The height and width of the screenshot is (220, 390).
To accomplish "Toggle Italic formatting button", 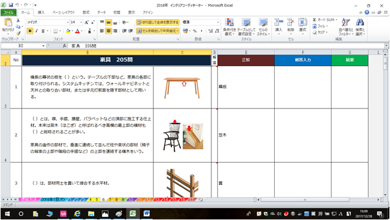I will click(36, 31).
